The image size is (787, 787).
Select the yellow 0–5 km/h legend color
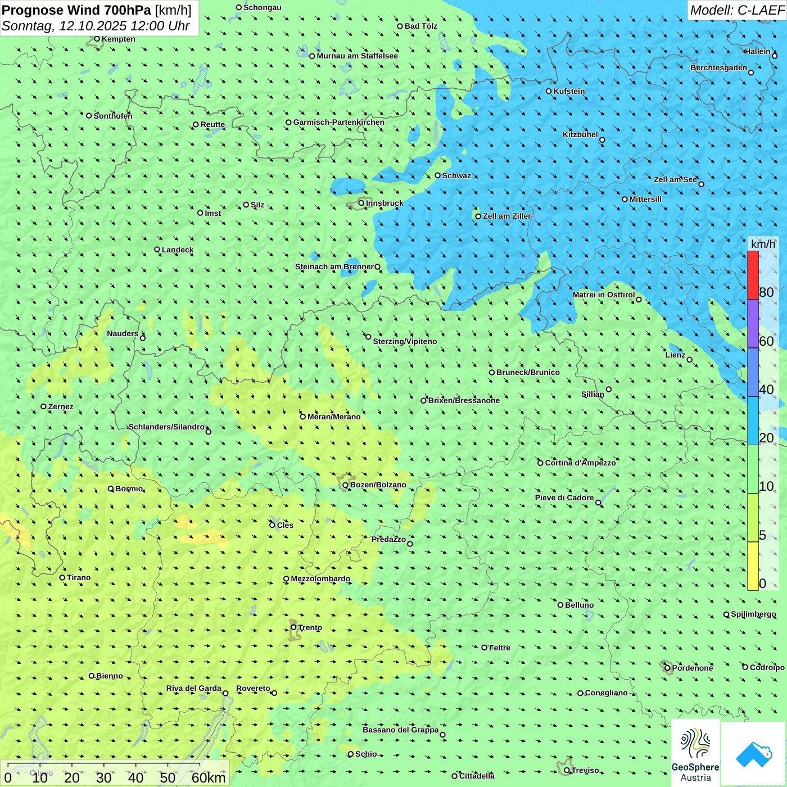[x=753, y=566]
